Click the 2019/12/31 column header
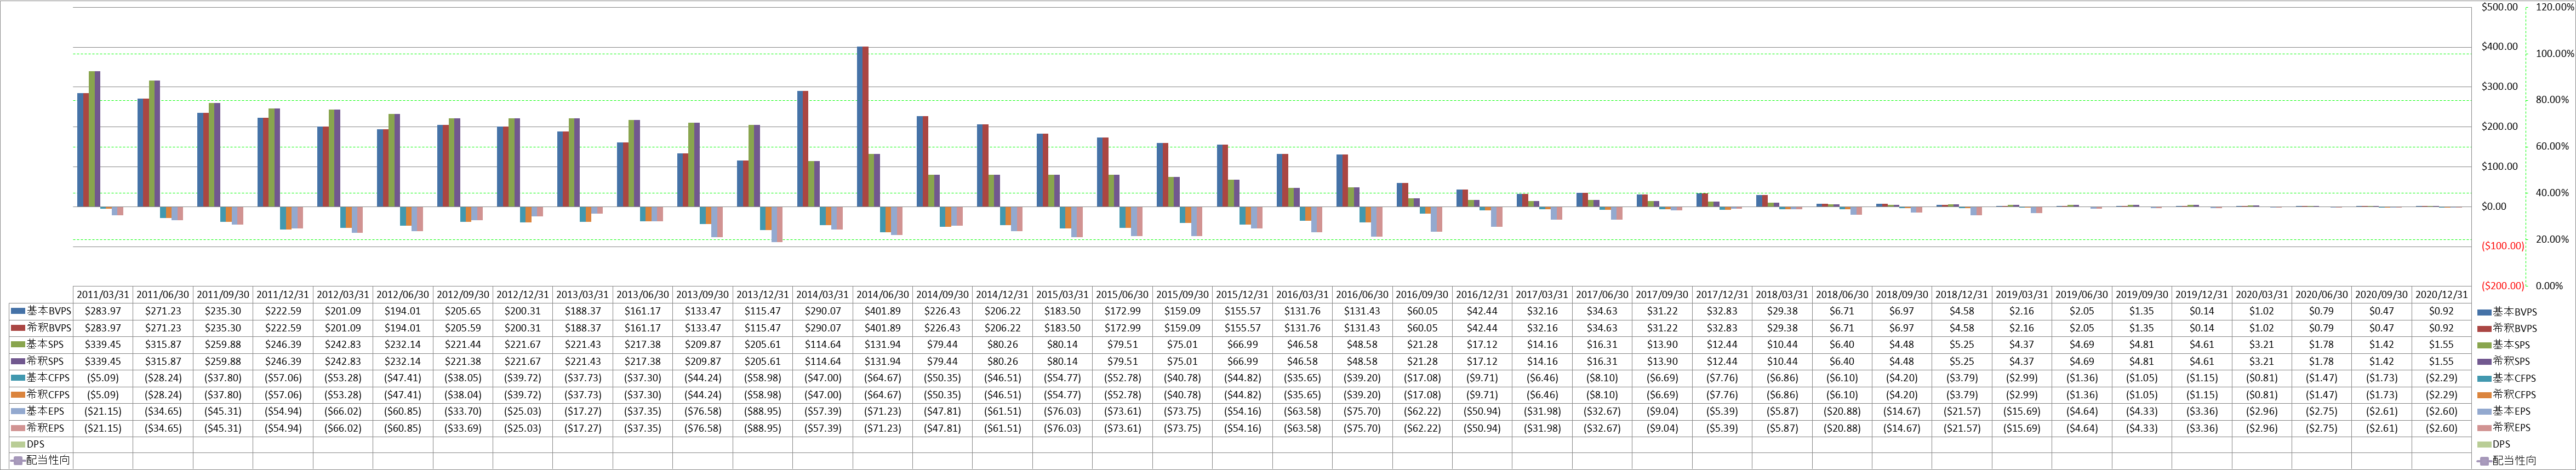The width and height of the screenshot is (2576, 470). pos(2202,295)
